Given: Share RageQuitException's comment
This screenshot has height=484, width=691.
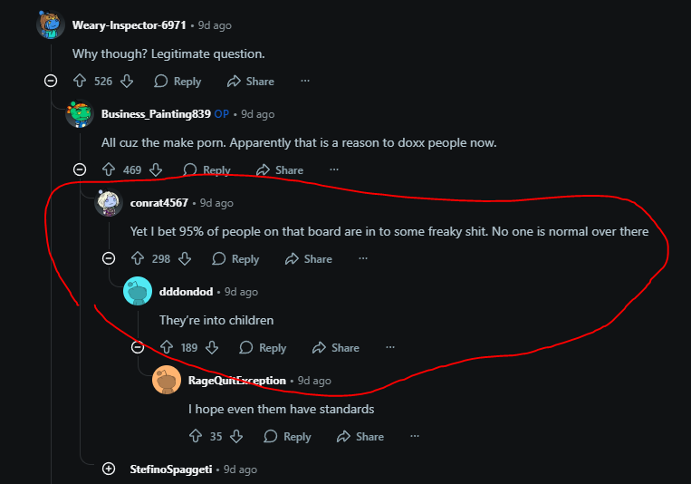Looking at the screenshot, I should point(360,437).
